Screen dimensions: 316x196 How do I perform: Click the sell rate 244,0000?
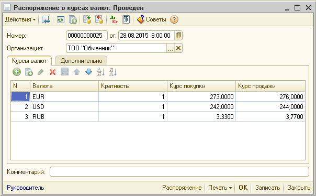(270, 106)
